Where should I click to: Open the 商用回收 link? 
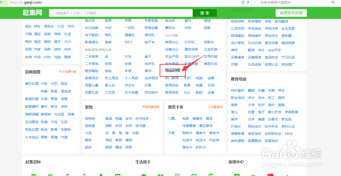click(x=172, y=92)
